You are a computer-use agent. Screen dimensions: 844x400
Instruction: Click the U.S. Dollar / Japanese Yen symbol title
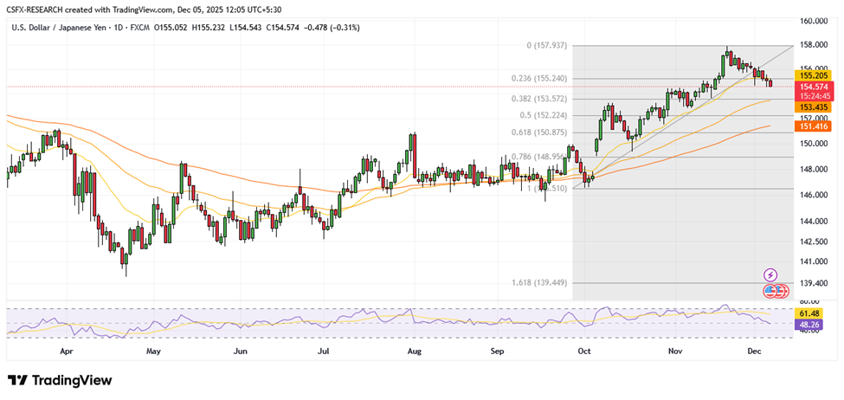[66, 28]
